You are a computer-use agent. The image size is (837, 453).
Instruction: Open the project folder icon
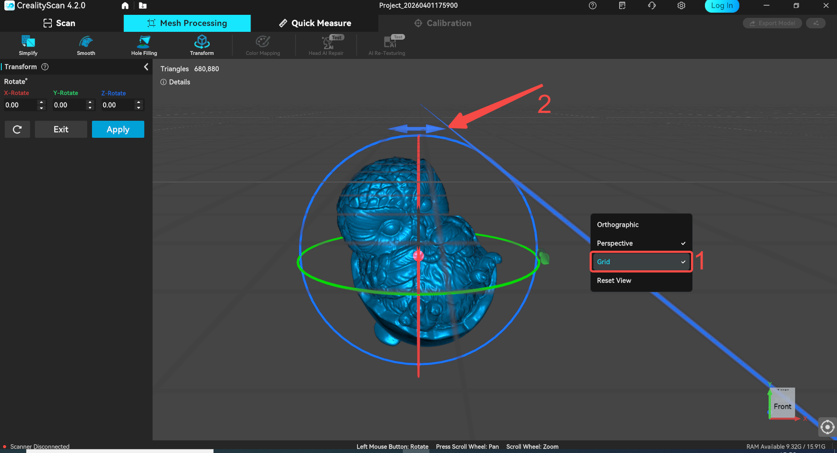[143, 6]
